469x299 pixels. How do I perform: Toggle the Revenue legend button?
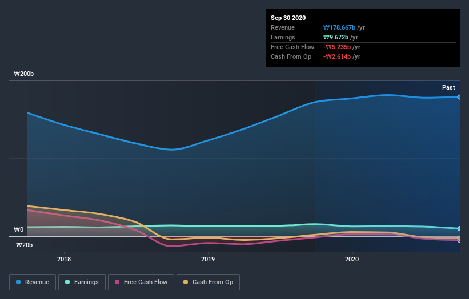33,282
